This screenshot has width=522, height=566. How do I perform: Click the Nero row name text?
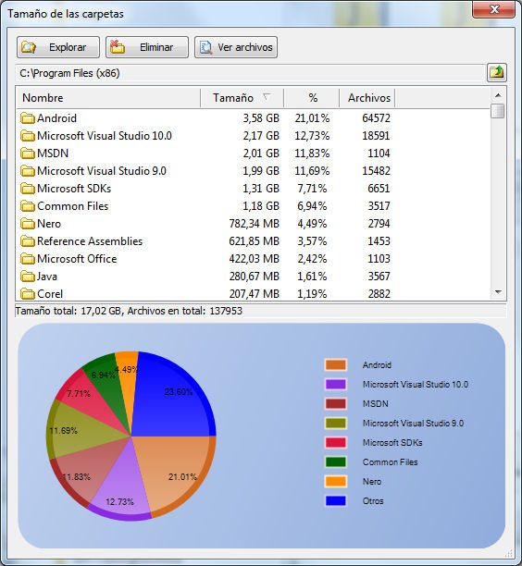[x=49, y=224]
